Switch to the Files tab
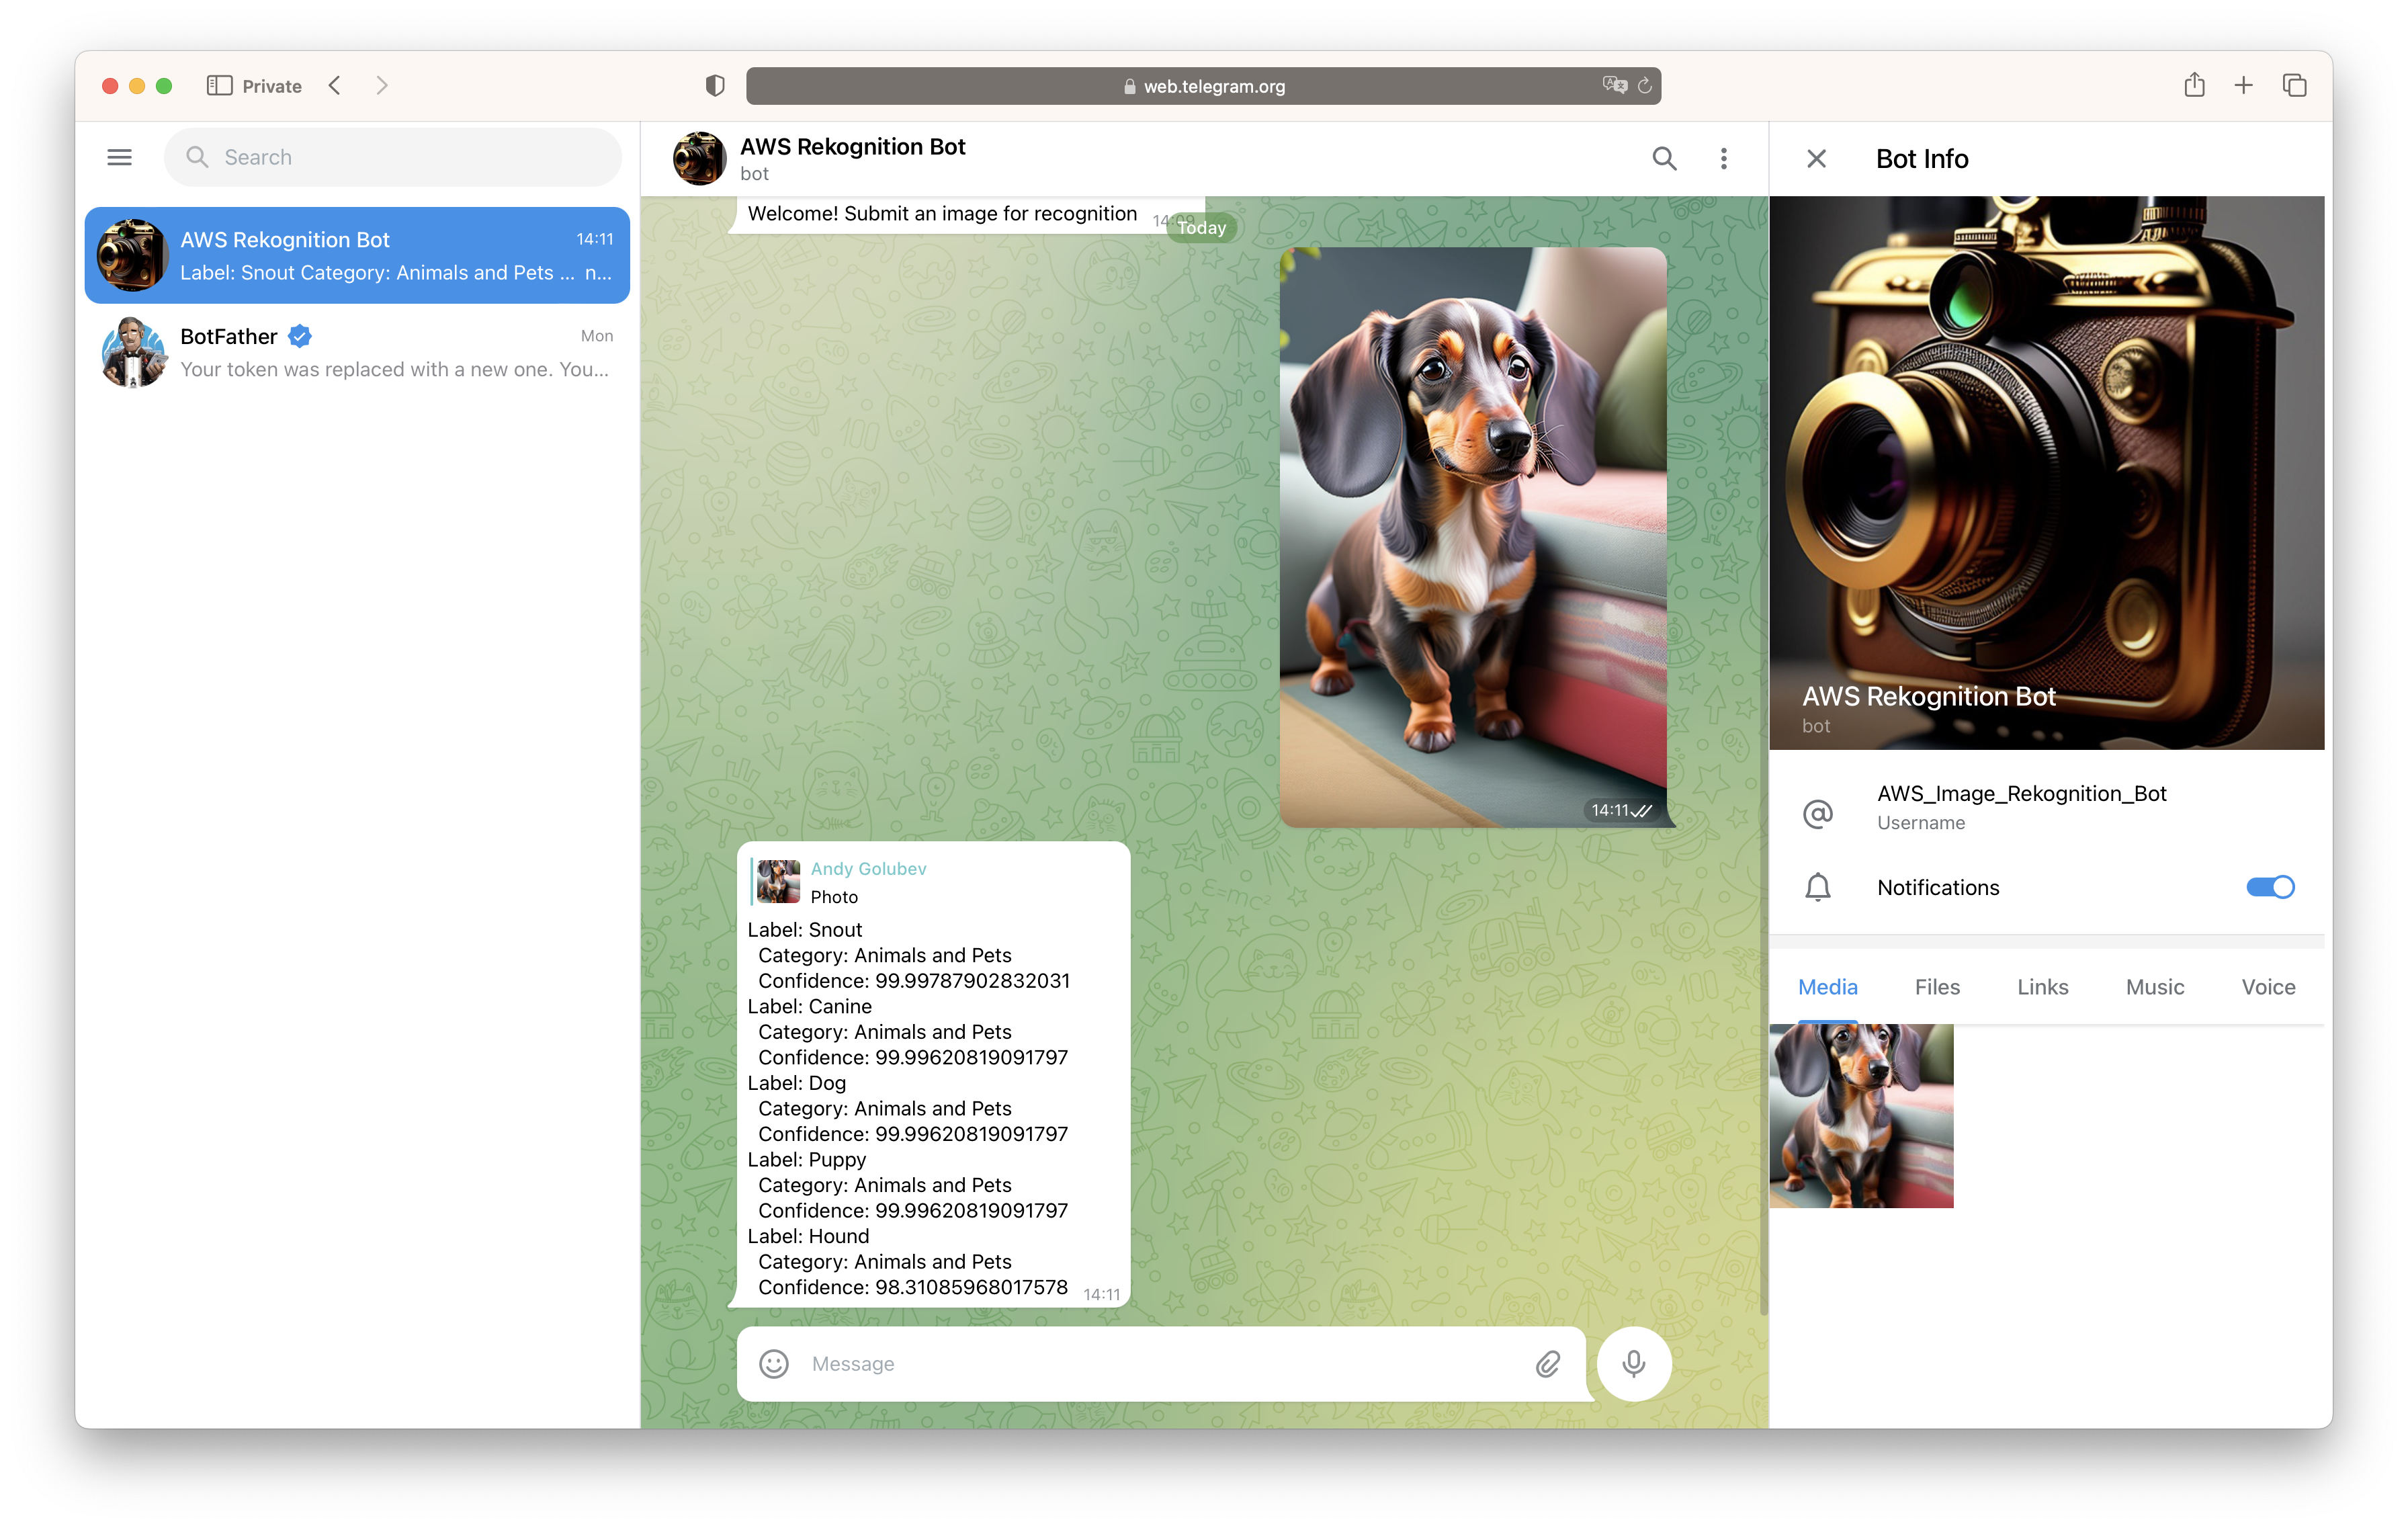 click(1937, 987)
